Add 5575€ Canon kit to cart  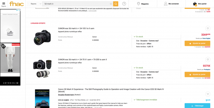[x=197, y=75]
